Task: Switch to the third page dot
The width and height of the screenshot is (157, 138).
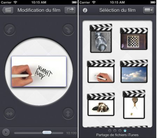Action: [x=120, y=130]
